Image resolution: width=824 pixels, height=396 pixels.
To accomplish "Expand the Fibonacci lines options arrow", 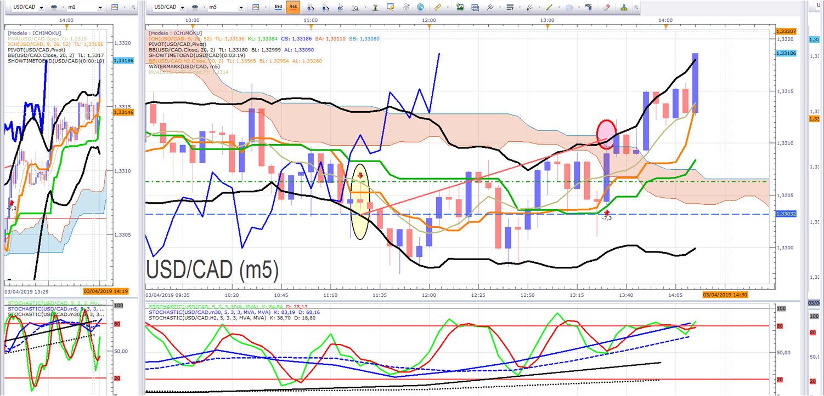I will [518, 8].
